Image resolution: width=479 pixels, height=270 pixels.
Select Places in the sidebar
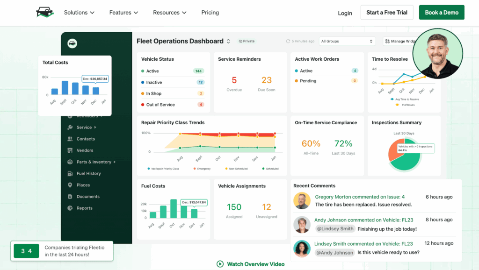[x=83, y=185]
